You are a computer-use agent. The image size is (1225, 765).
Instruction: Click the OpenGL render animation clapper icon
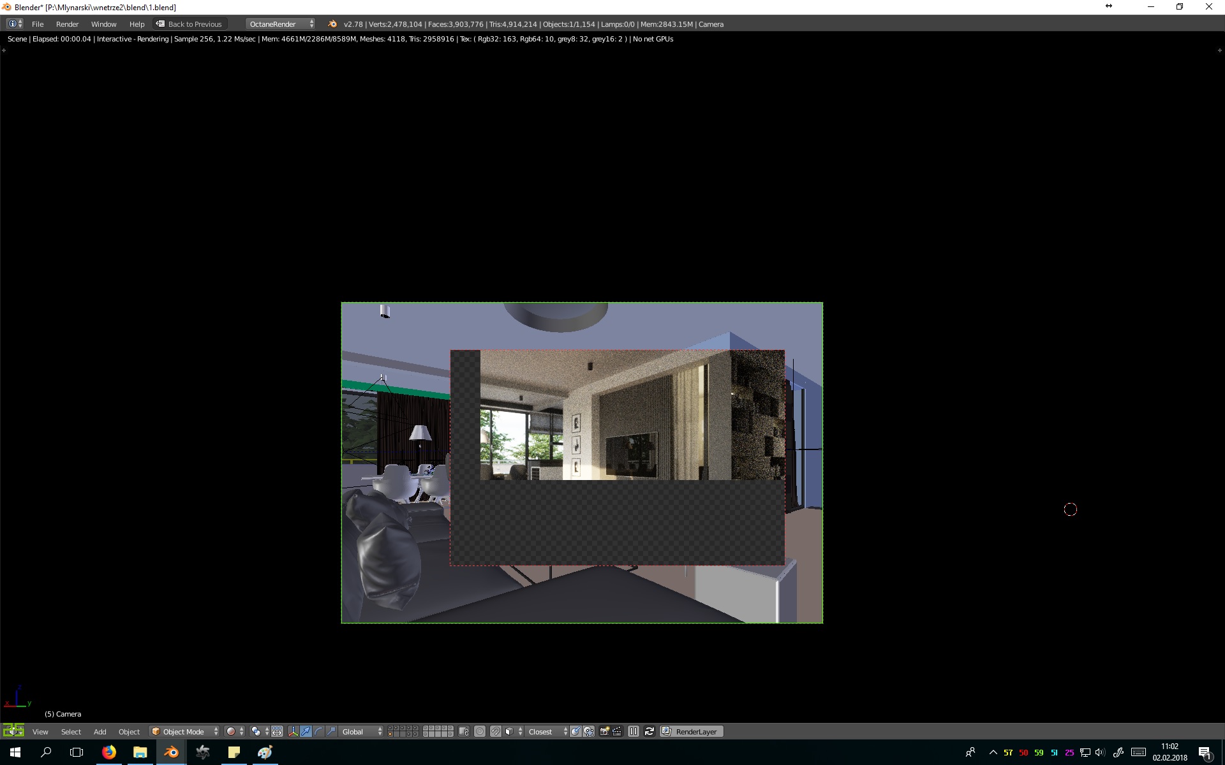(617, 731)
